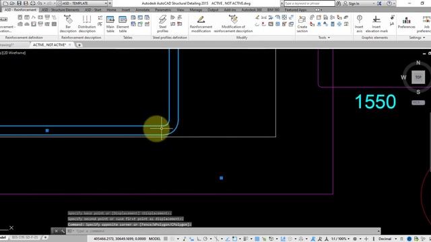
Task: Click the Save As icon in quick access toolbar
Action: click(26, 3)
